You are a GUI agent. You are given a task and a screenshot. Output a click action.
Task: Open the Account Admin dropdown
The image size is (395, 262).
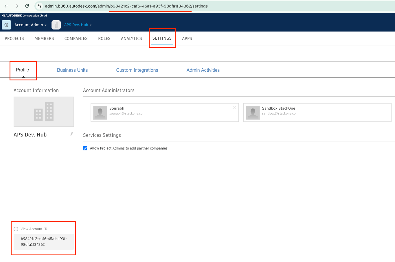(x=30, y=25)
